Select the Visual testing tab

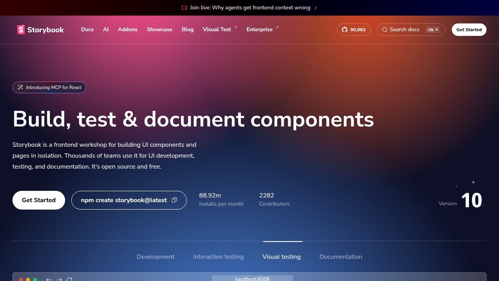(x=281, y=257)
